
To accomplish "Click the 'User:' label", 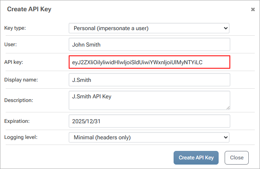I will coord(10,45).
